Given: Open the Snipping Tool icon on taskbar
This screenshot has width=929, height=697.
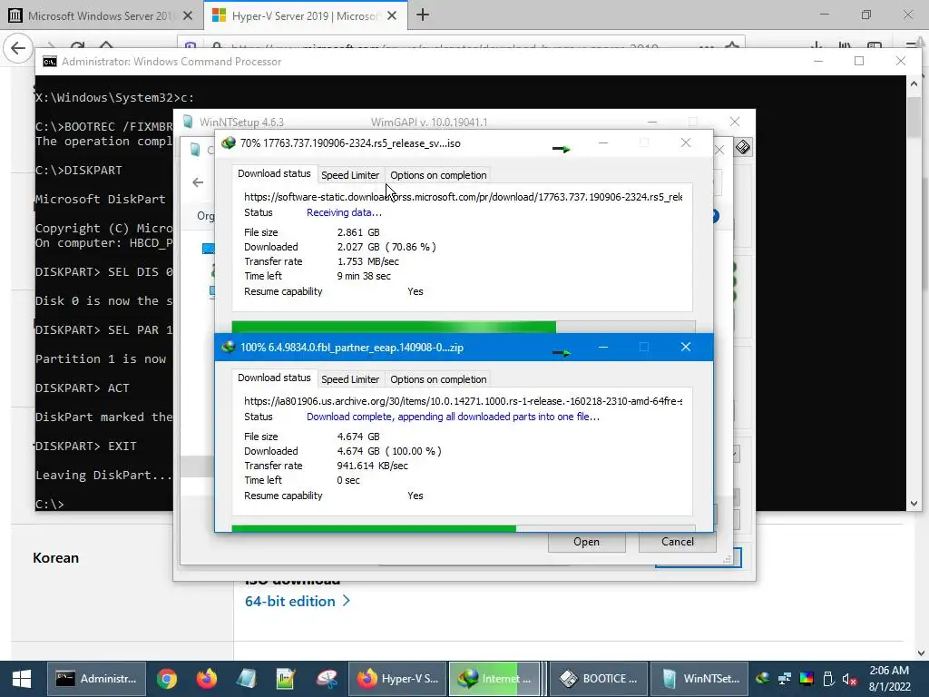Looking at the screenshot, I should point(326,679).
